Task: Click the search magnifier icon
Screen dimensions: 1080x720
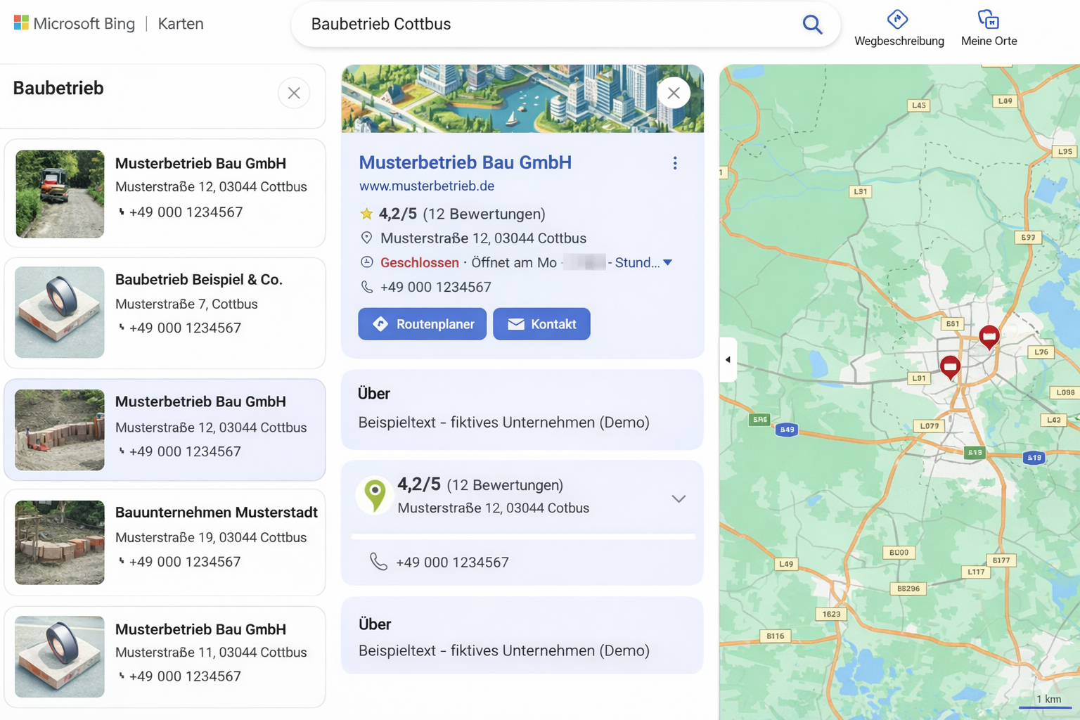Action: pyautogui.click(x=812, y=25)
